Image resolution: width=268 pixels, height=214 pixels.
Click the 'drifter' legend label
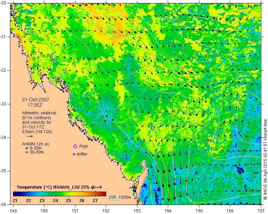(82, 154)
